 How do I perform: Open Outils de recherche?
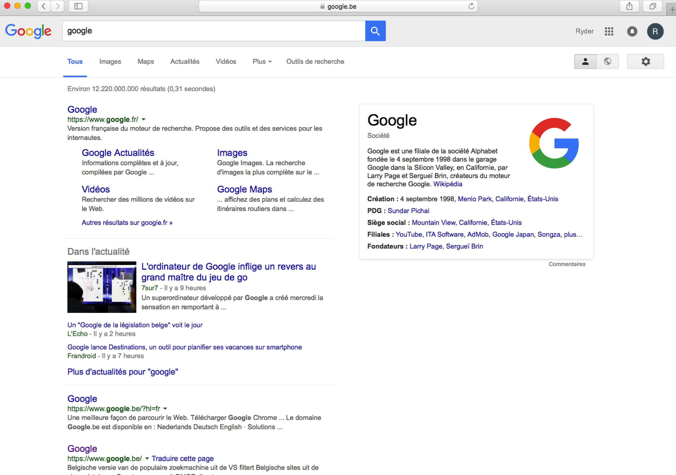(315, 61)
